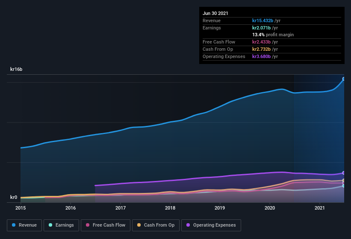Viewport: 351px width, 239px height.
Task: Click the Operating Expenses purple endpoint marker
Action: pos(344,173)
